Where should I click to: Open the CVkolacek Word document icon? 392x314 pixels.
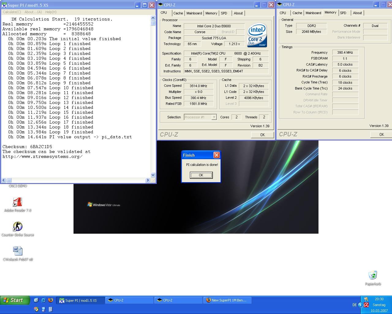[x=17, y=254]
